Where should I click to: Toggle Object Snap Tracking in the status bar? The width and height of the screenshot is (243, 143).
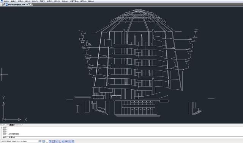pos(57,141)
